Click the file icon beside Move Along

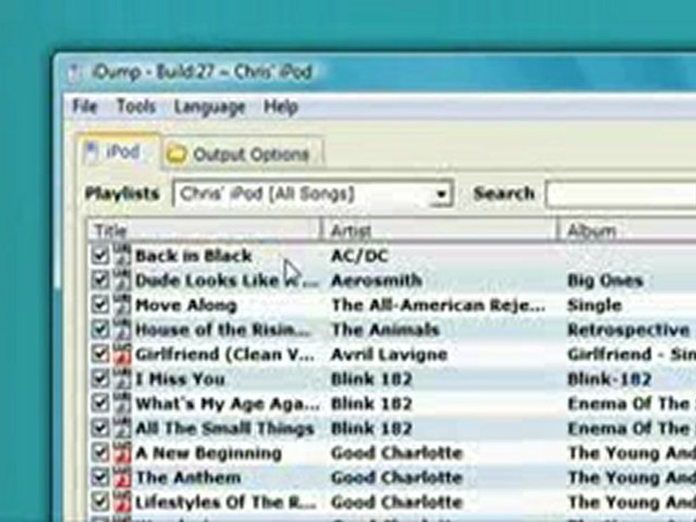pyautogui.click(x=122, y=304)
